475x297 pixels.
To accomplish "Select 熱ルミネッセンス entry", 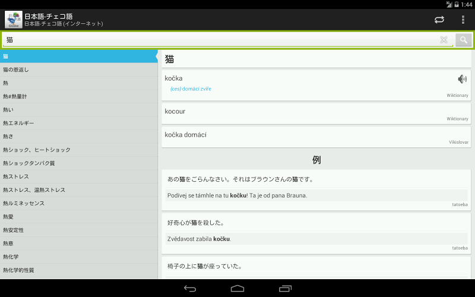I will (x=79, y=203).
